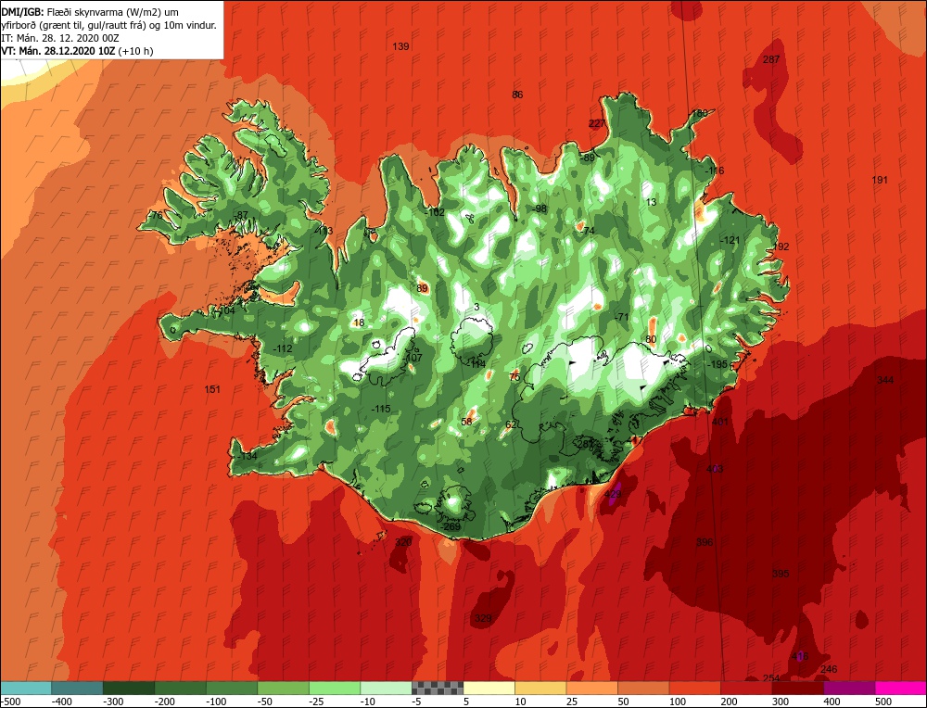
Task: Click the value 344 southeast of Iceland
Action: coord(885,380)
